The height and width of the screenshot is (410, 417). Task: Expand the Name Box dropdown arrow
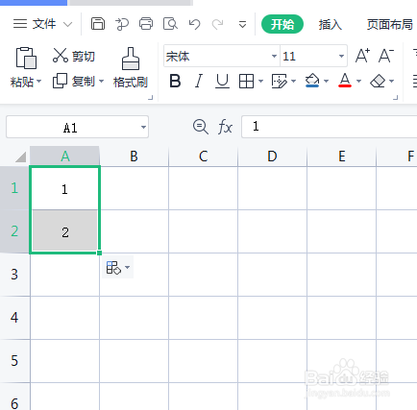pyautogui.click(x=143, y=127)
